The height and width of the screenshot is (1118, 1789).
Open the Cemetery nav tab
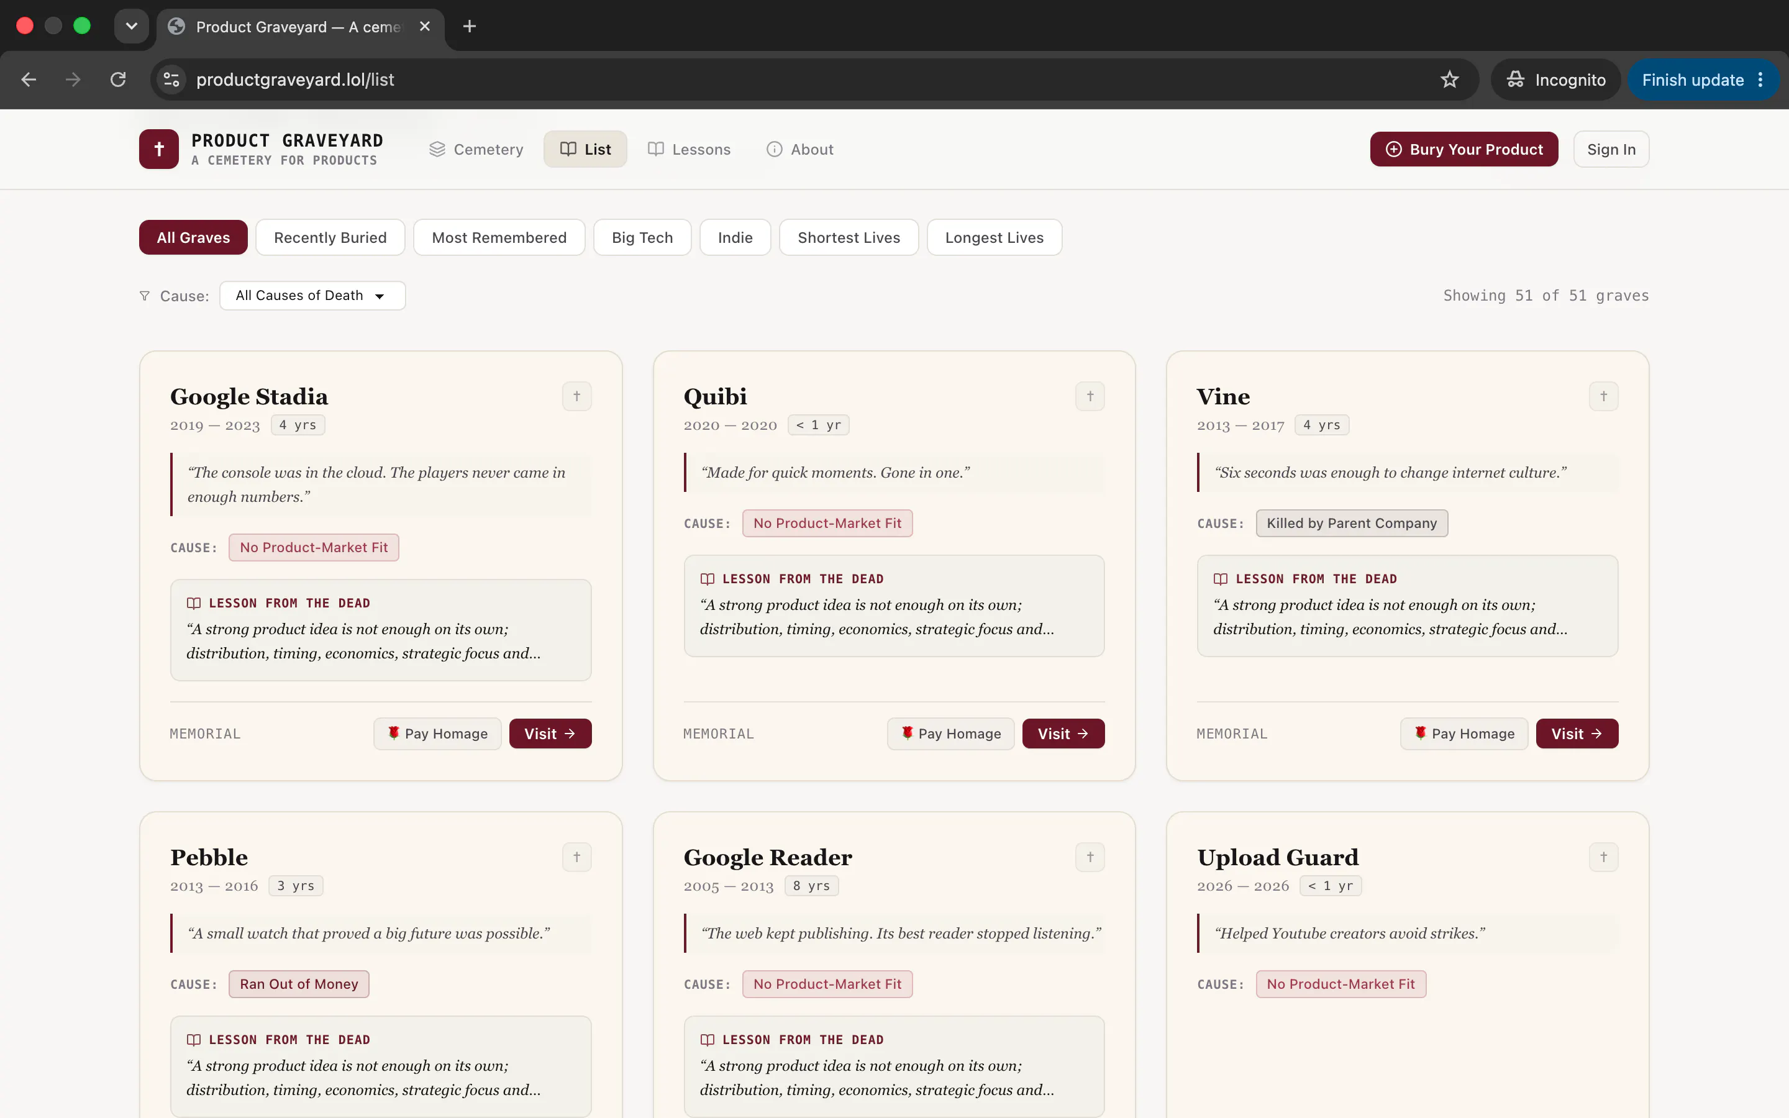click(476, 149)
